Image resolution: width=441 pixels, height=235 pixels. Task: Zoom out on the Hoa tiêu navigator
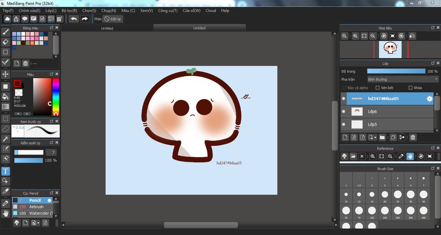[373, 36]
